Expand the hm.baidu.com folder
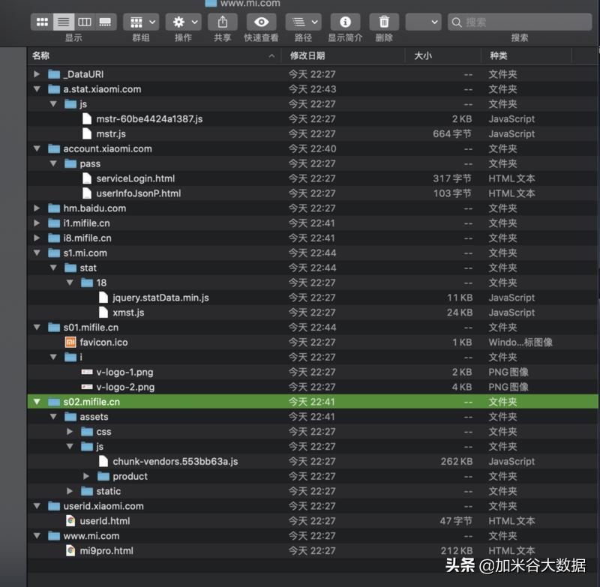This screenshot has height=587, width=600. (x=37, y=208)
